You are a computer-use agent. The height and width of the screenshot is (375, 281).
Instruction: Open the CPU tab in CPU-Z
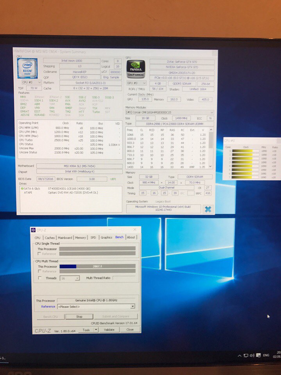tap(38, 238)
